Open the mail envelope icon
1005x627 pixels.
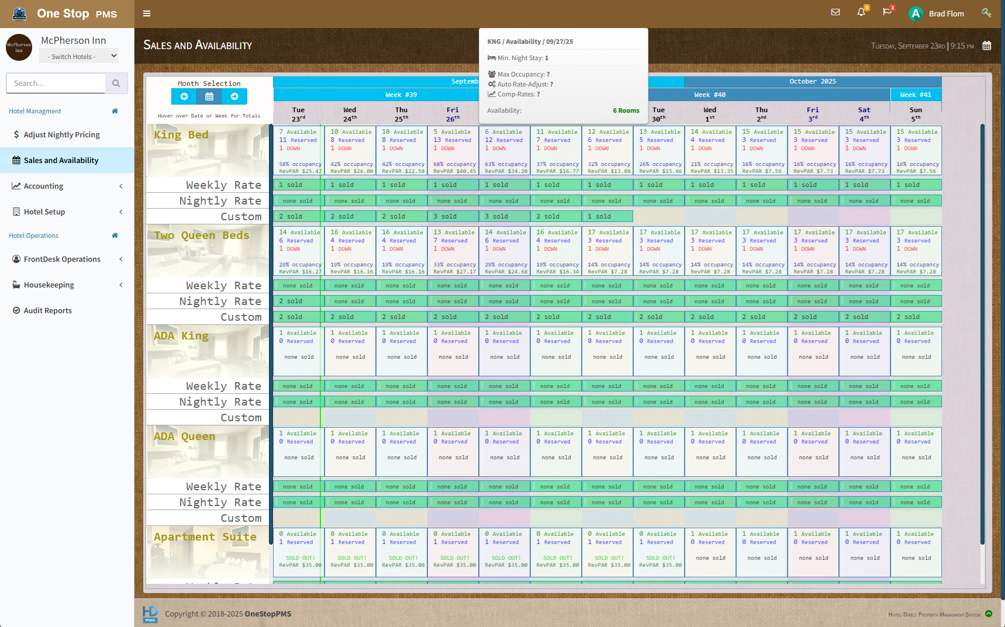(835, 12)
